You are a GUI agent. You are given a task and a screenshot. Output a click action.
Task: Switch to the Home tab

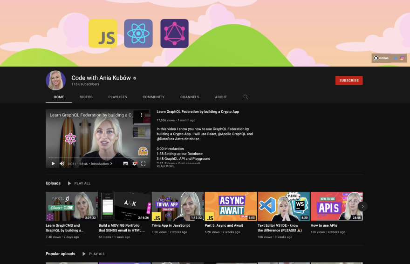[x=59, y=97]
